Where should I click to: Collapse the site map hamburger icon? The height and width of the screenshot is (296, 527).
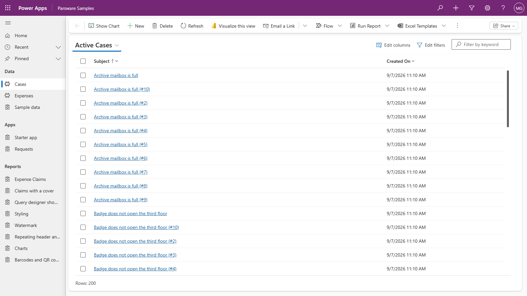8,23
